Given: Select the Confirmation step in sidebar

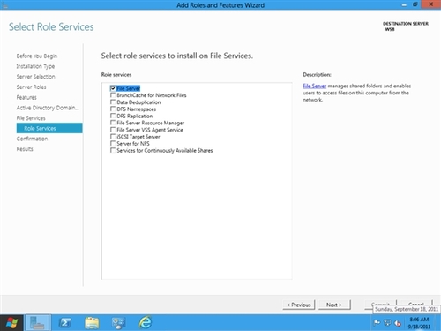Looking at the screenshot, I should point(32,139).
